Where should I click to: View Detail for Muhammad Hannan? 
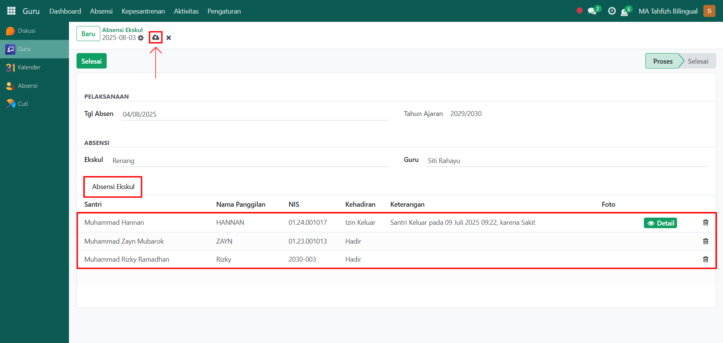[x=660, y=223]
